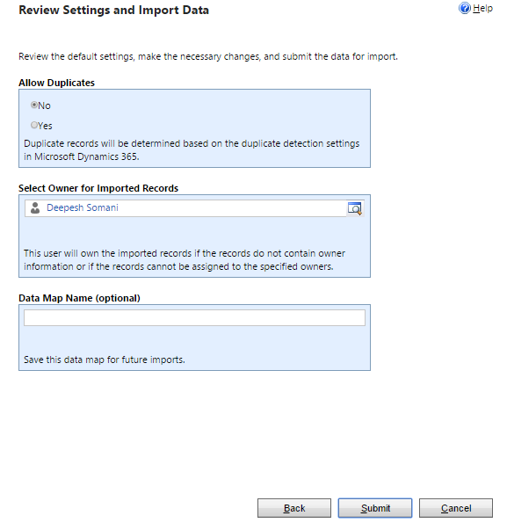Click the "No" option label text

click(x=44, y=105)
